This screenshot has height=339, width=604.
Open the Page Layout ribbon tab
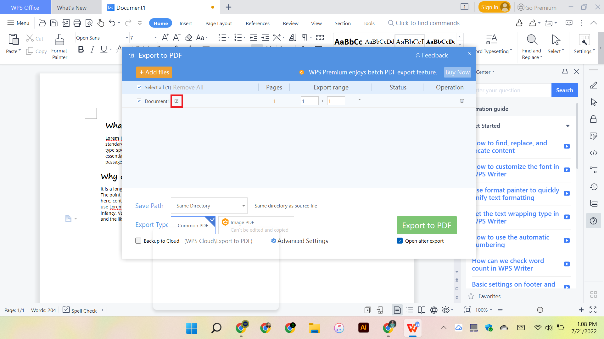(x=219, y=23)
